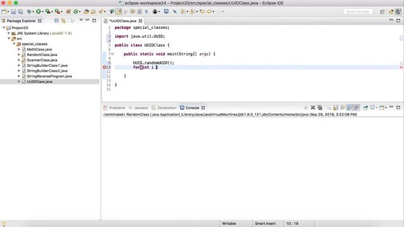This screenshot has width=404, height=227.
Task: Click the error marker on line 10
Action: (x=104, y=67)
